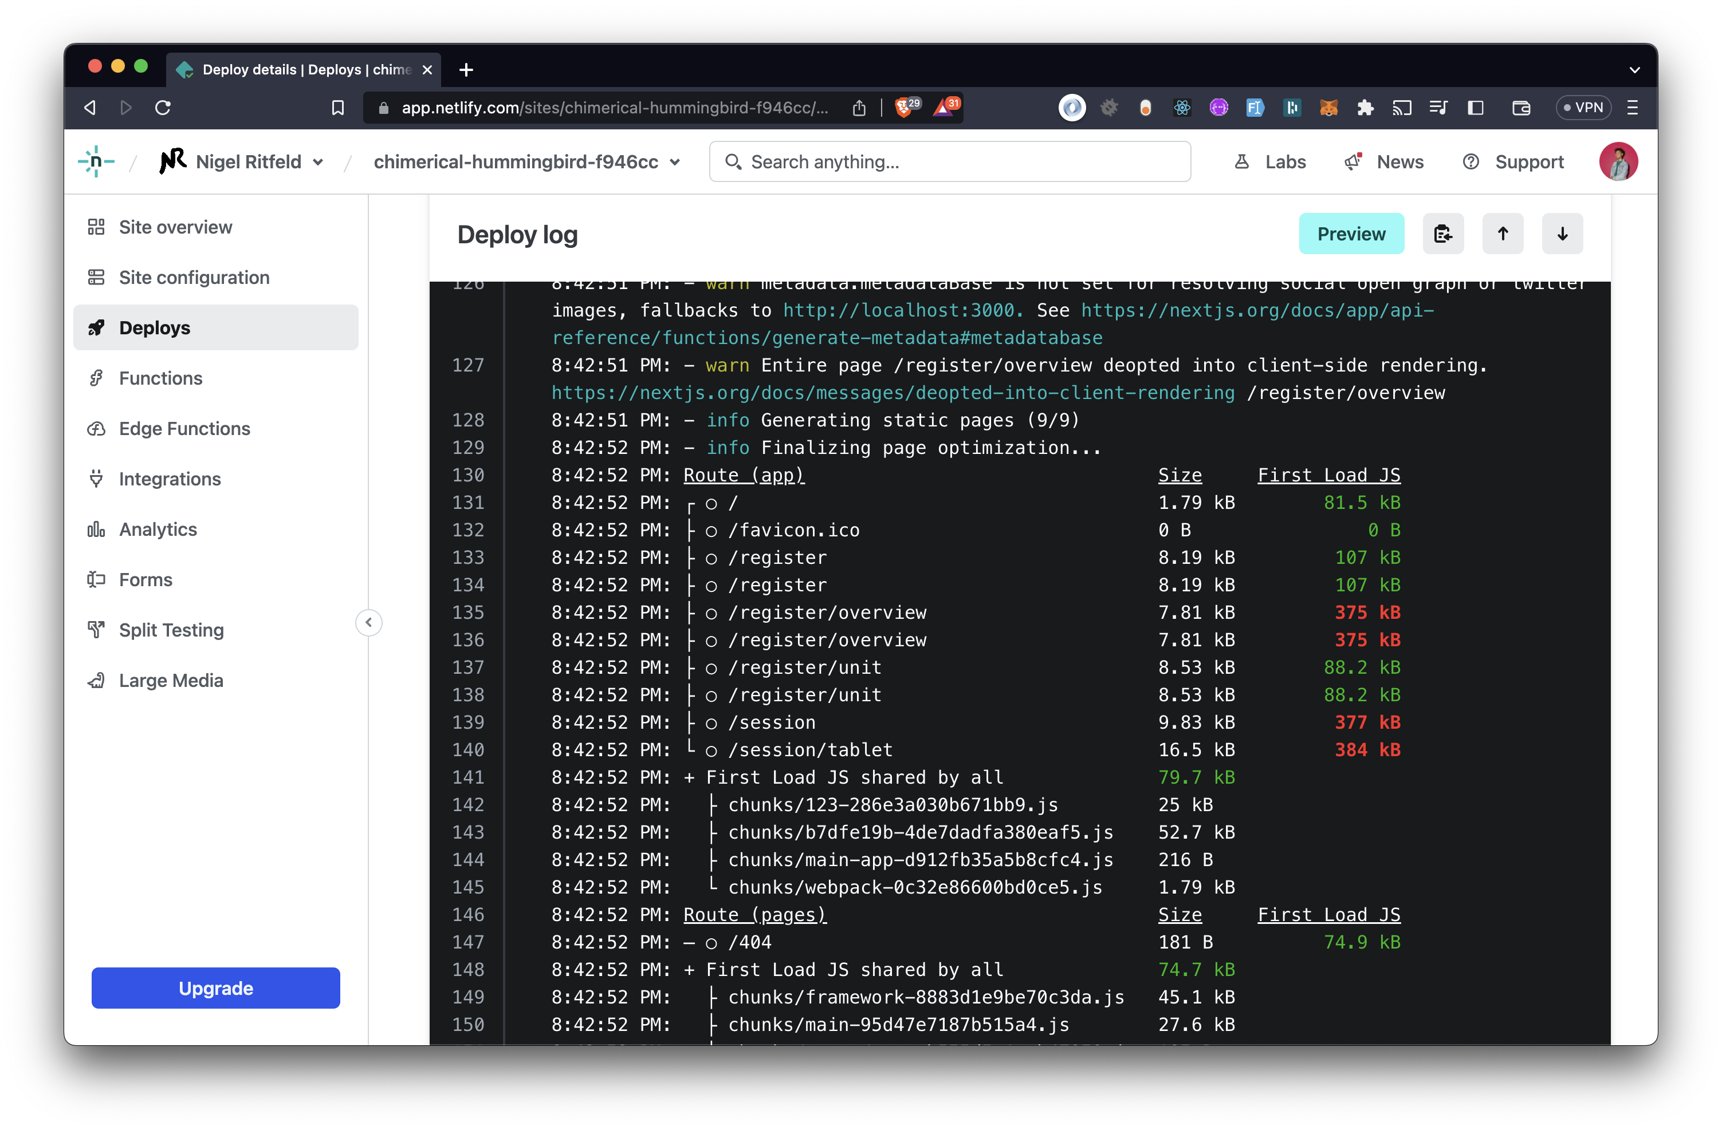Screen dimensions: 1722x1130
Task: Open Functions from the sidebar
Action: [x=160, y=377]
